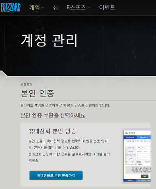This screenshot has width=156, height=189.
Task: Expand the 게임 dropdown chevron
Action: 43,7
